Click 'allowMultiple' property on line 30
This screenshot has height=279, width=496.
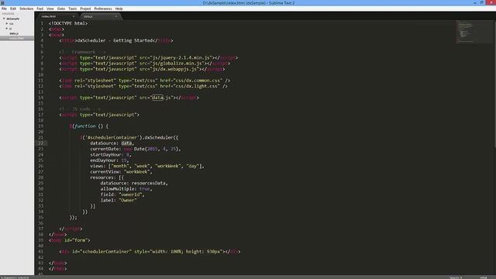coord(117,189)
